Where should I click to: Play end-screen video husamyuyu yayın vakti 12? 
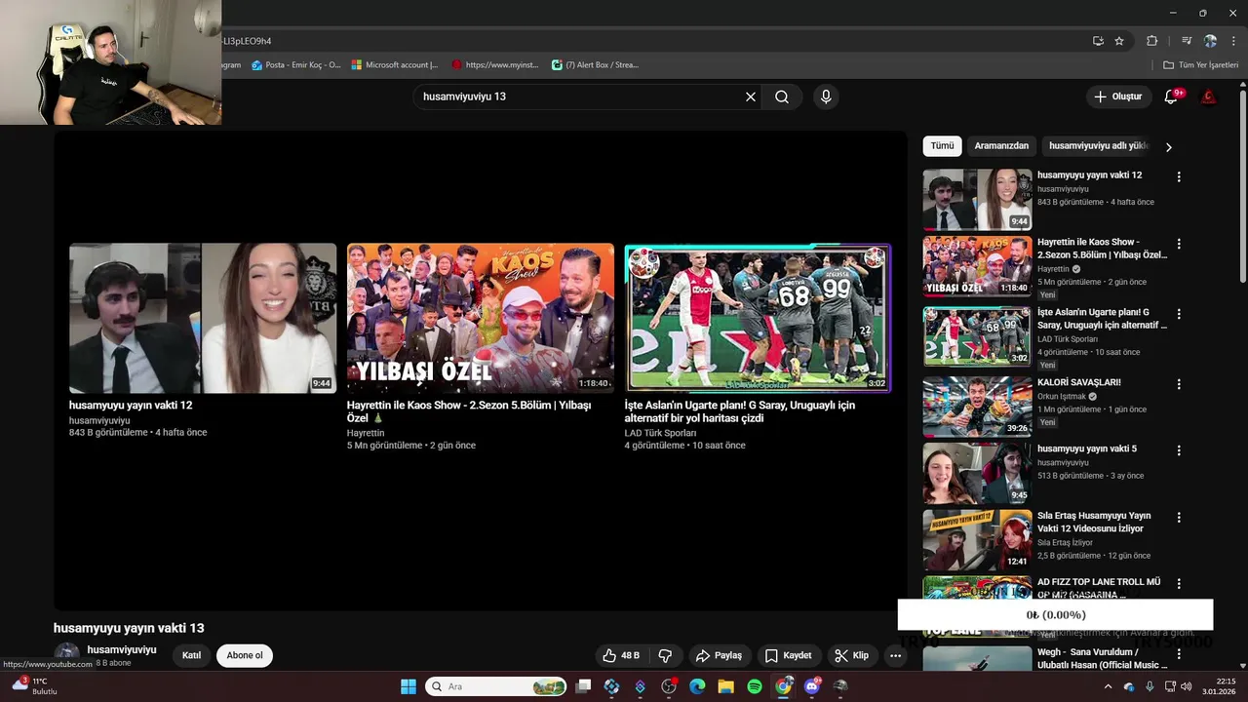(203, 319)
